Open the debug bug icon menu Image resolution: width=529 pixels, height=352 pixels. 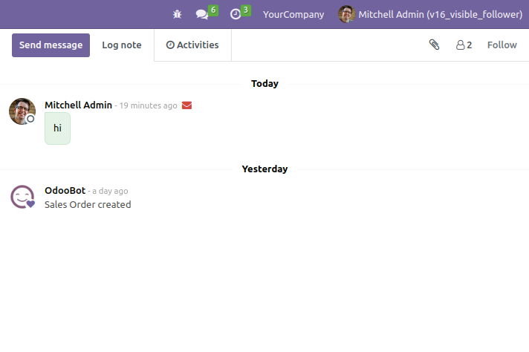tap(177, 14)
